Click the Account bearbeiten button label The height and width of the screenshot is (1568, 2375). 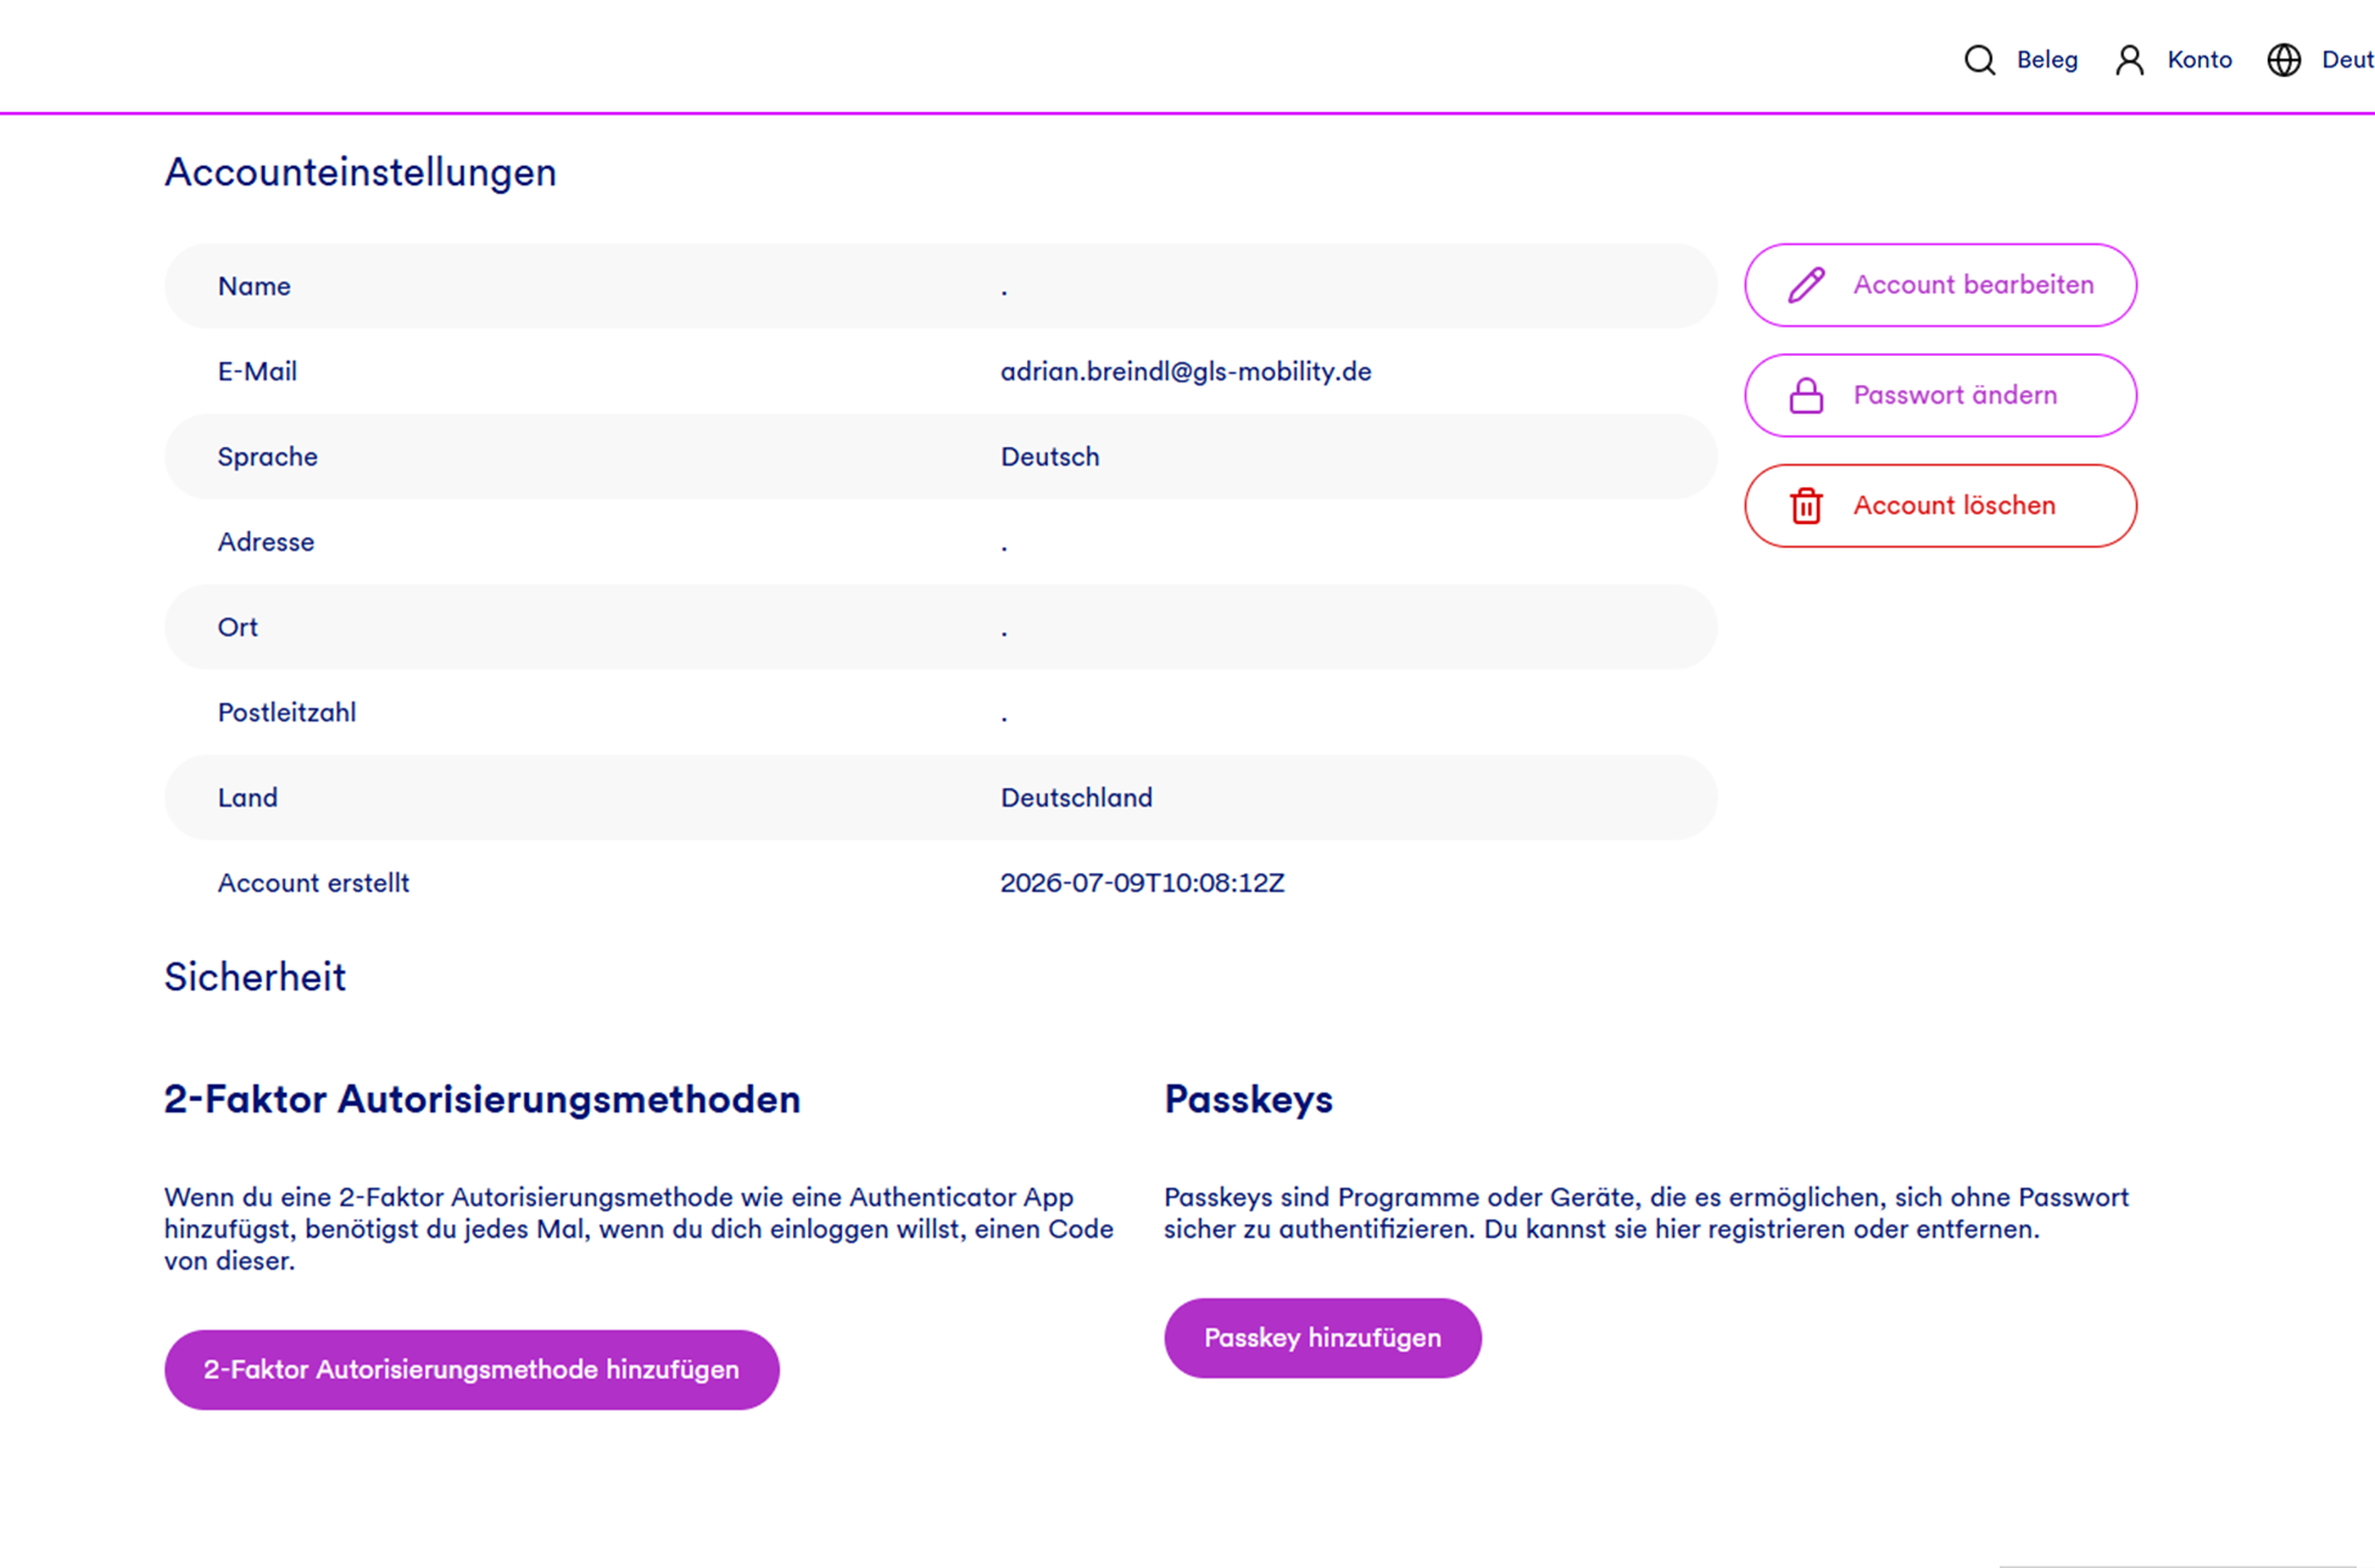tap(1973, 285)
